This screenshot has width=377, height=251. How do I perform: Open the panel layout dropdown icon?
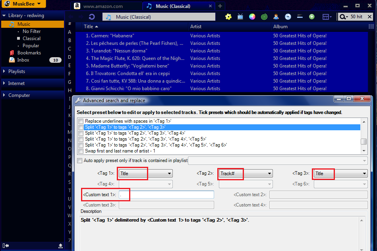[x=327, y=17]
